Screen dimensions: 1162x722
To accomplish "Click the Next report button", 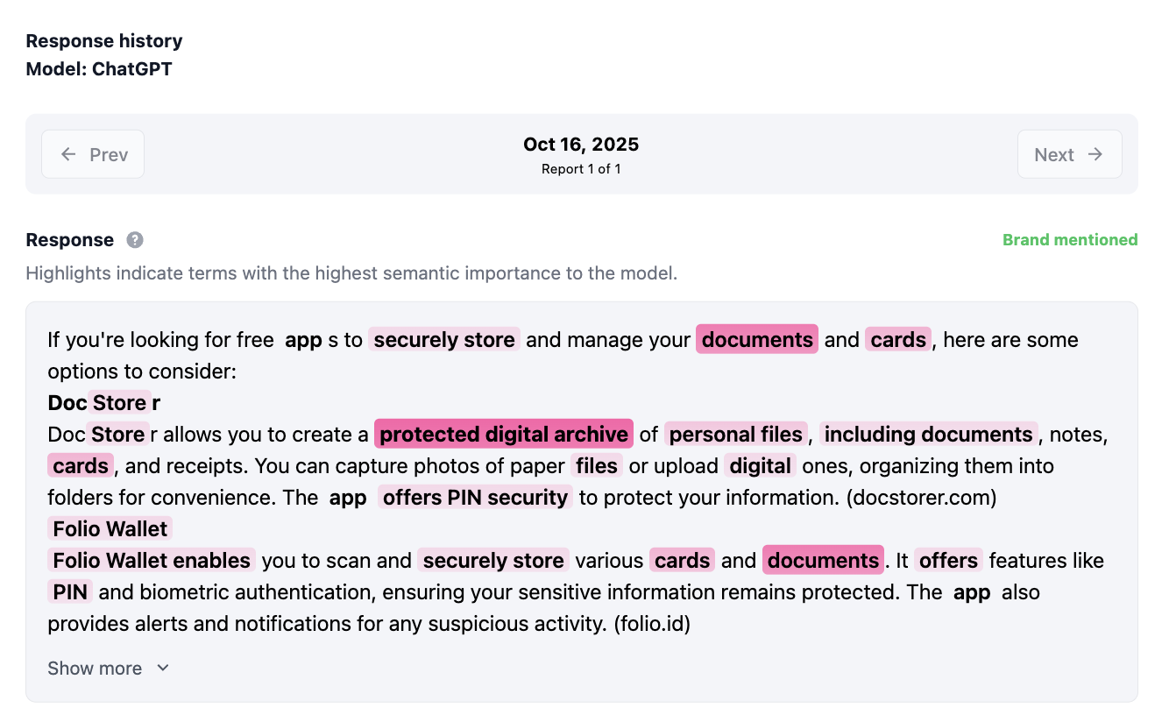I will (1069, 154).
